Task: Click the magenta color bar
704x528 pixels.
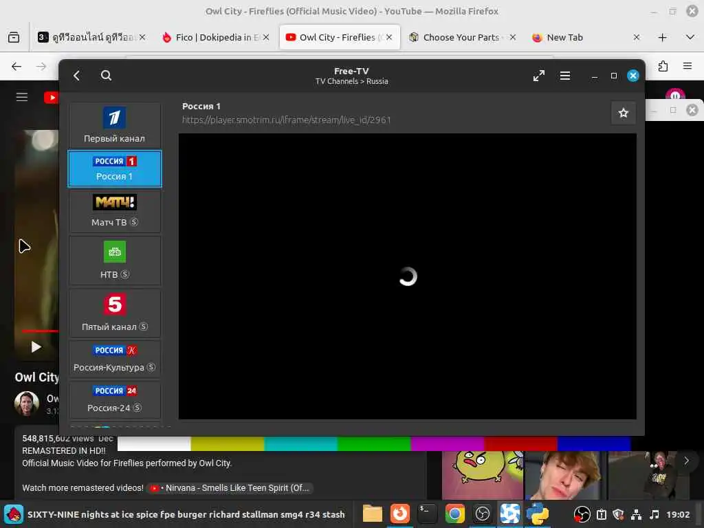Action: click(447, 443)
